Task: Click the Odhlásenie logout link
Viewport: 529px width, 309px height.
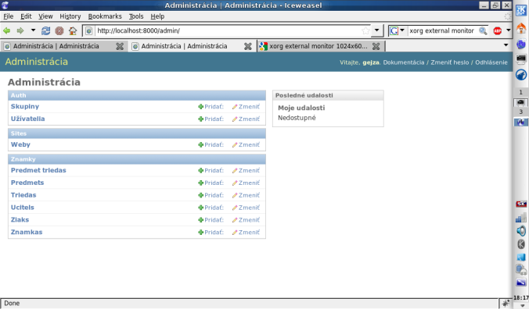Action: [491, 62]
